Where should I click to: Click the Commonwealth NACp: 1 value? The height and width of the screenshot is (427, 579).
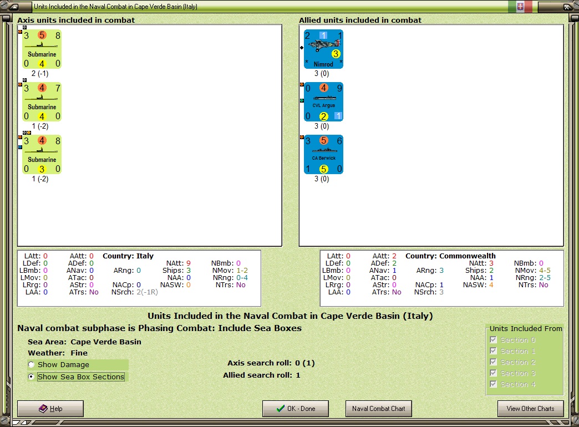[429, 285]
